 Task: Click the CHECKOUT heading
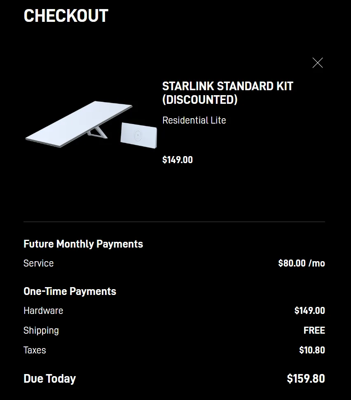click(x=66, y=16)
